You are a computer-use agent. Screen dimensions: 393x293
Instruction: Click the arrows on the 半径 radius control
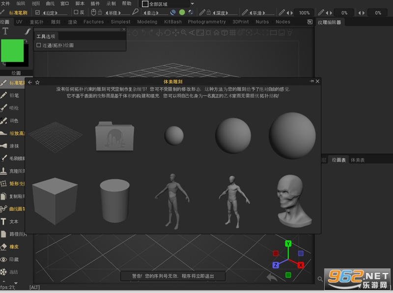click(x=113, y=13)
